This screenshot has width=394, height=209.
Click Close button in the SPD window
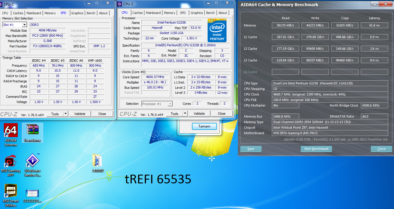(x=102, y=114)
